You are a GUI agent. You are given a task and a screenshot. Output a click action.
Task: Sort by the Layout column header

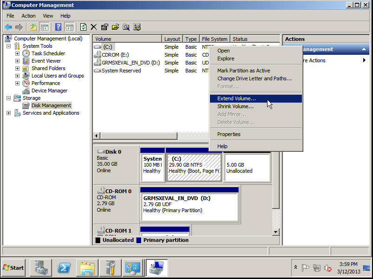(x=172, y=39)
